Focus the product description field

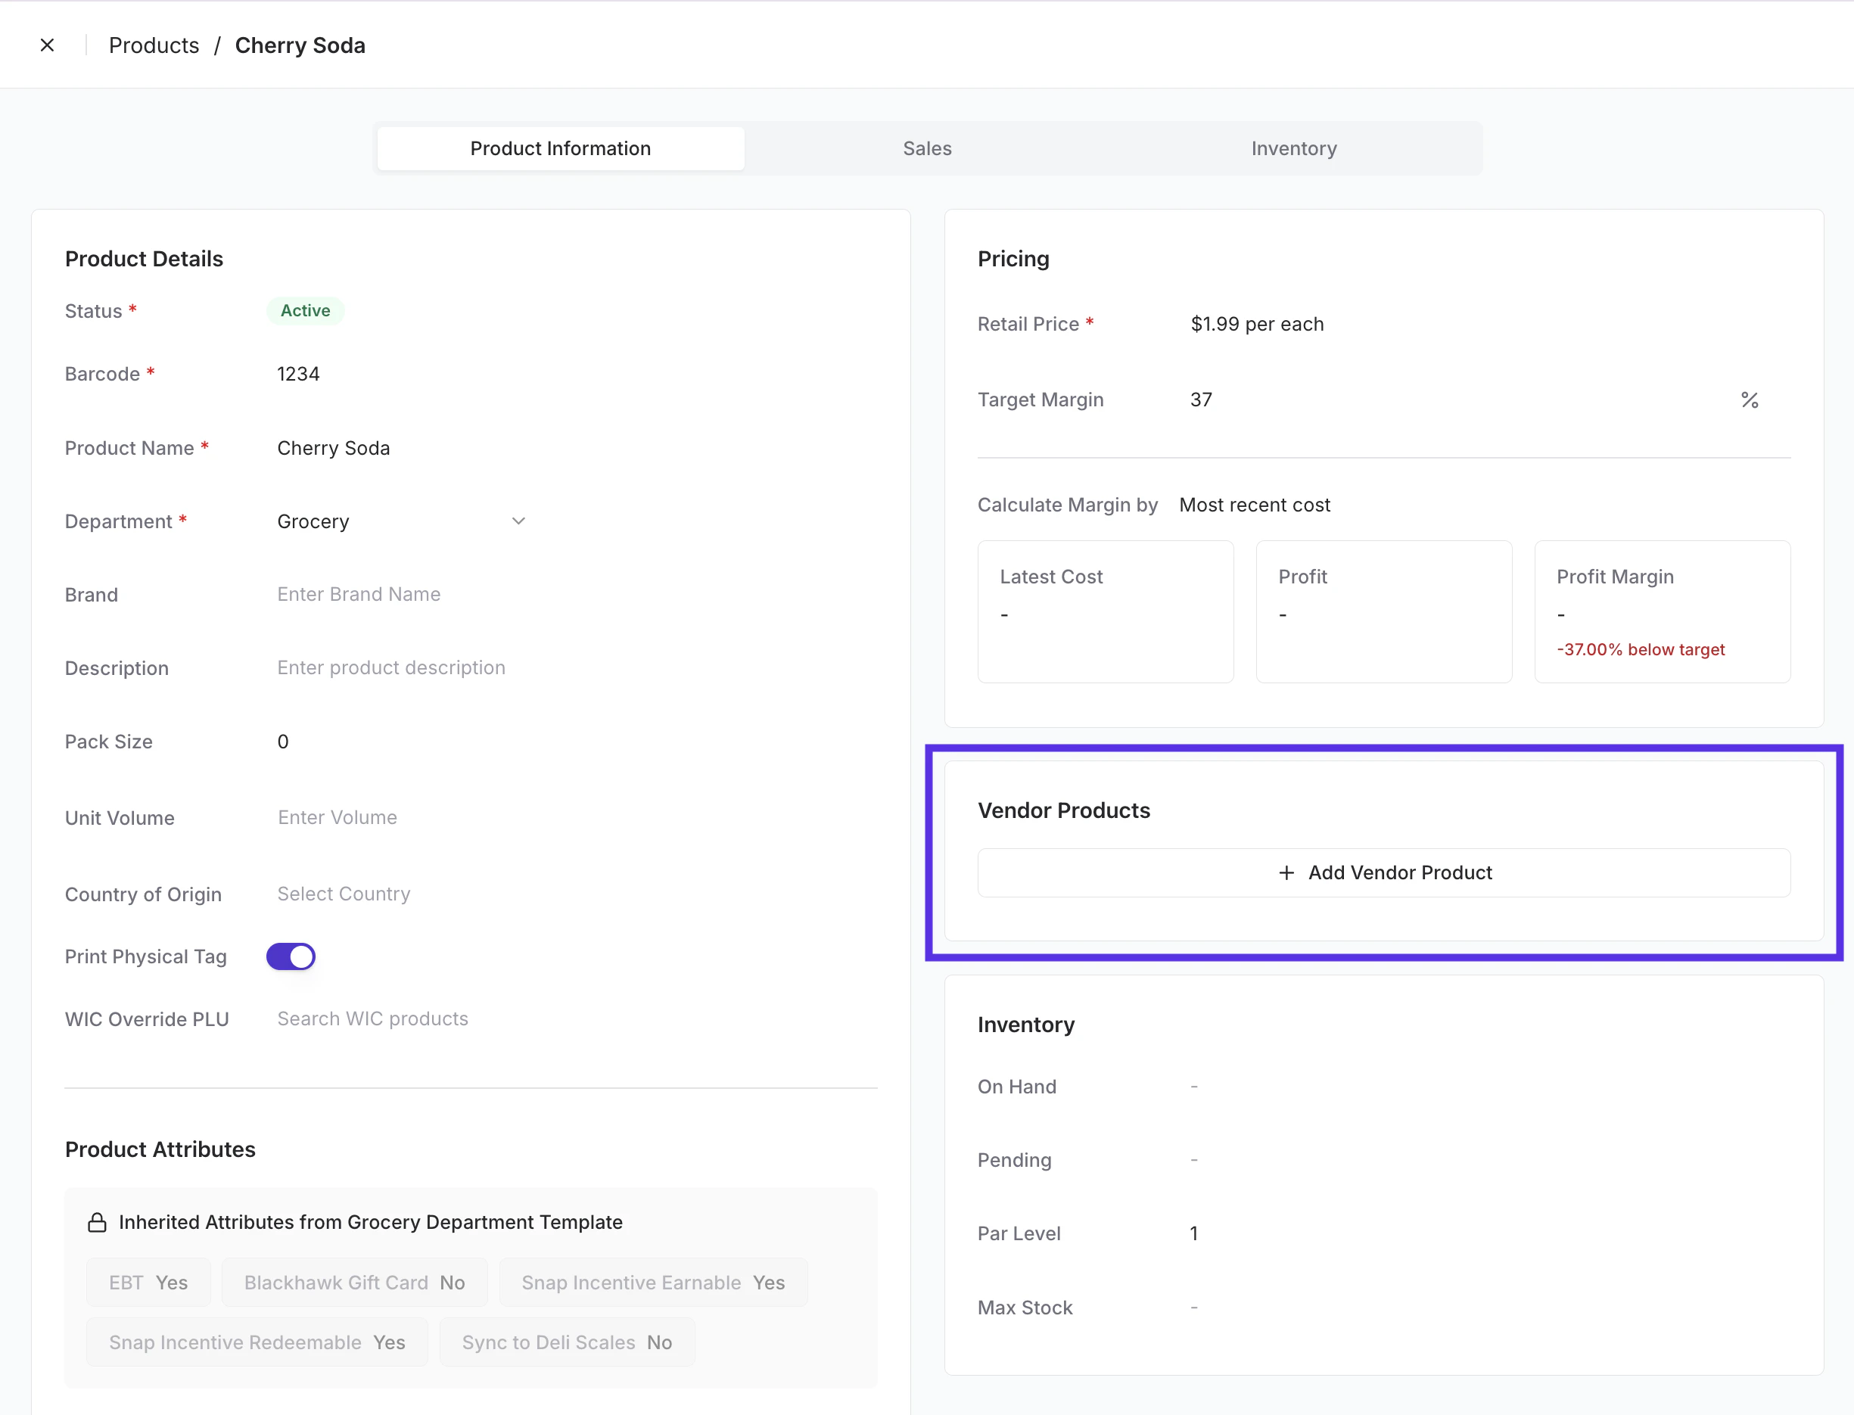coord(390,668)
